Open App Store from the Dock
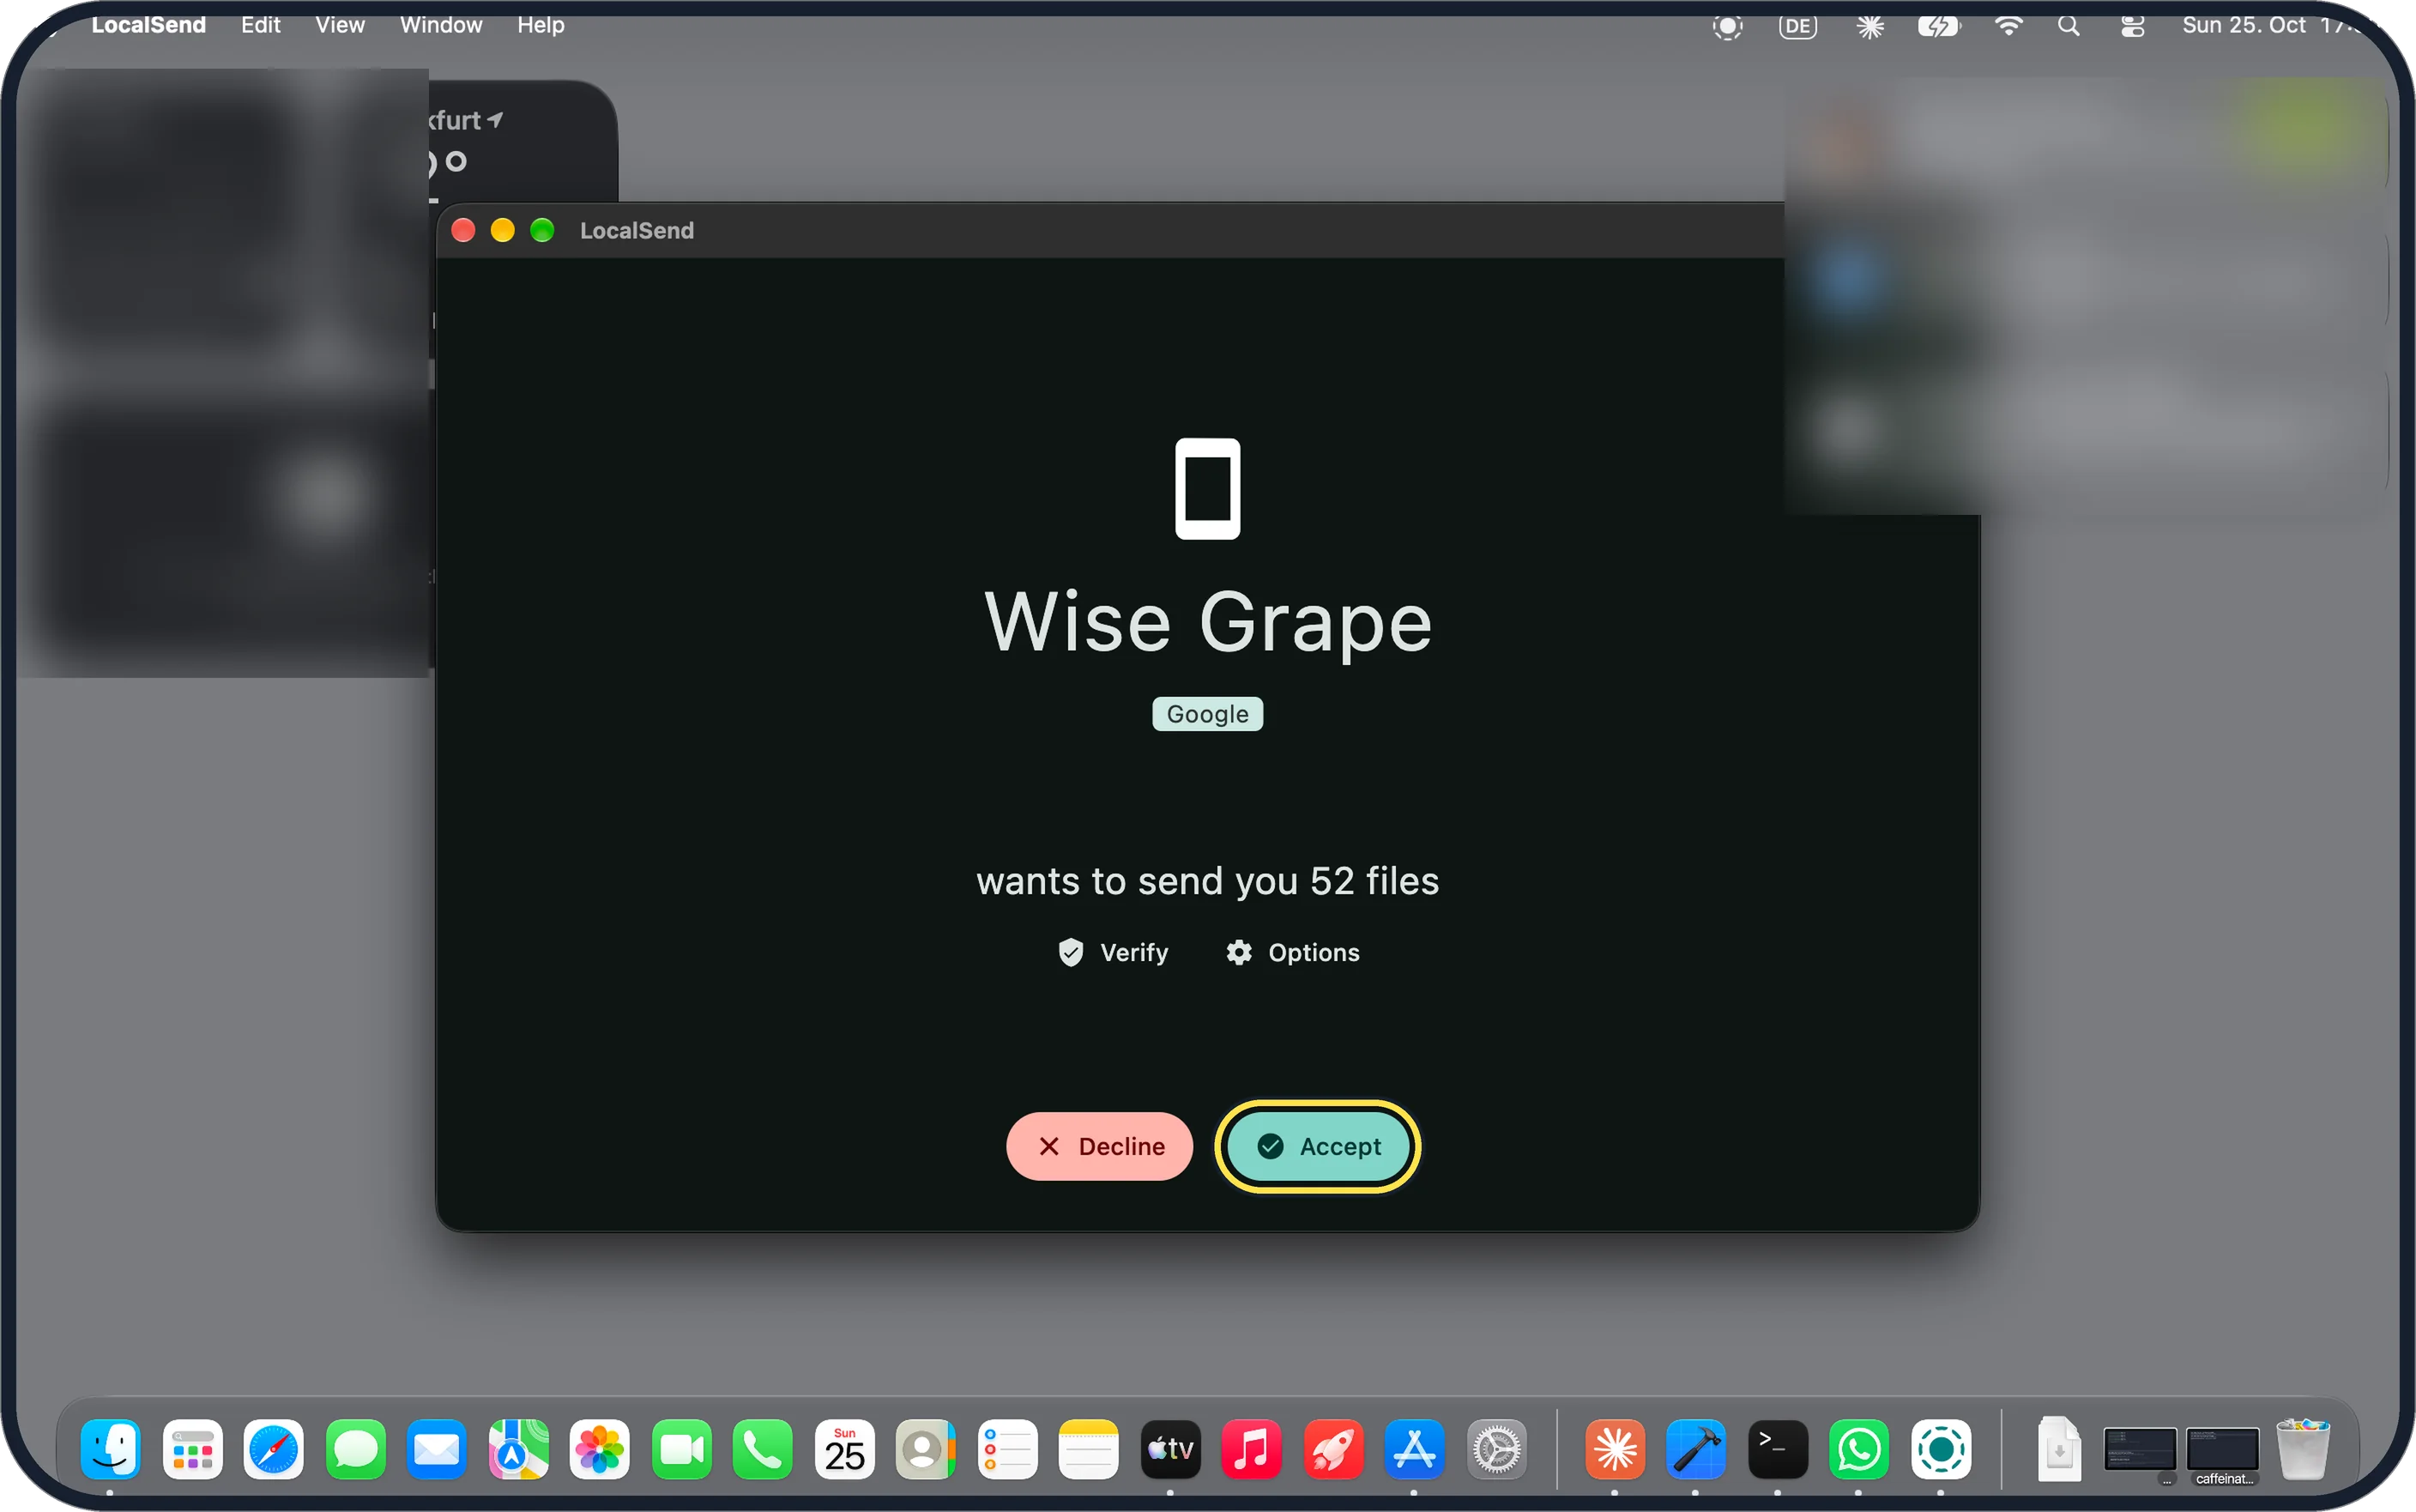2416x1512 pixels. 1415,1449
